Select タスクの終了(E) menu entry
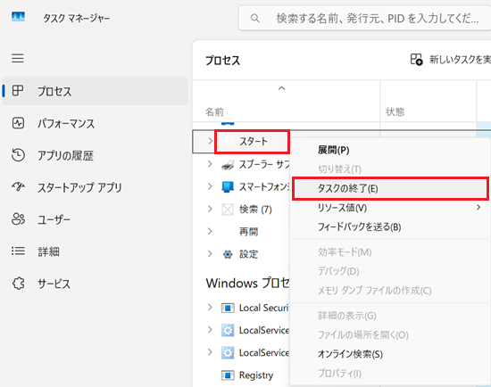The width and height of the screenshot is (491, 387). coord(390,188)
